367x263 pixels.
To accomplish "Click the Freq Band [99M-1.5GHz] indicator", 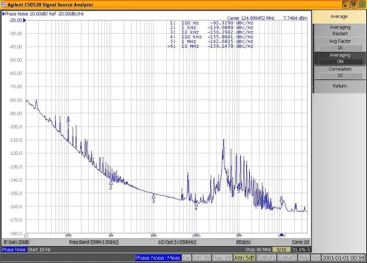I will click(x=93, y=242).
